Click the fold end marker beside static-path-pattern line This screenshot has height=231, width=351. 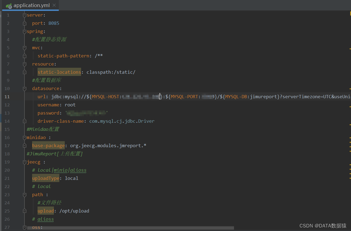click(24, 56)
